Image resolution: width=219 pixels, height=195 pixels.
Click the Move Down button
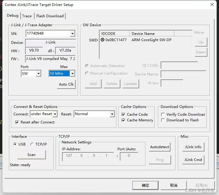click(x=201, y=52)
